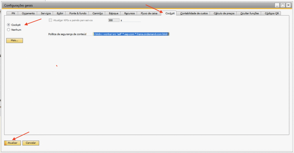Open the Fluxo de caixa tab
294x153 pixels.
(149, 13)
